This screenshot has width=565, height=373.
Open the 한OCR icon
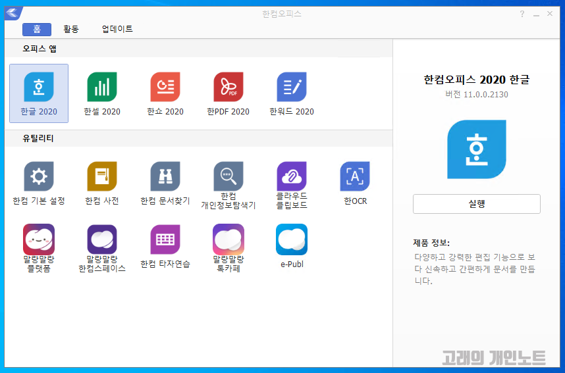[x=355, y=176]
